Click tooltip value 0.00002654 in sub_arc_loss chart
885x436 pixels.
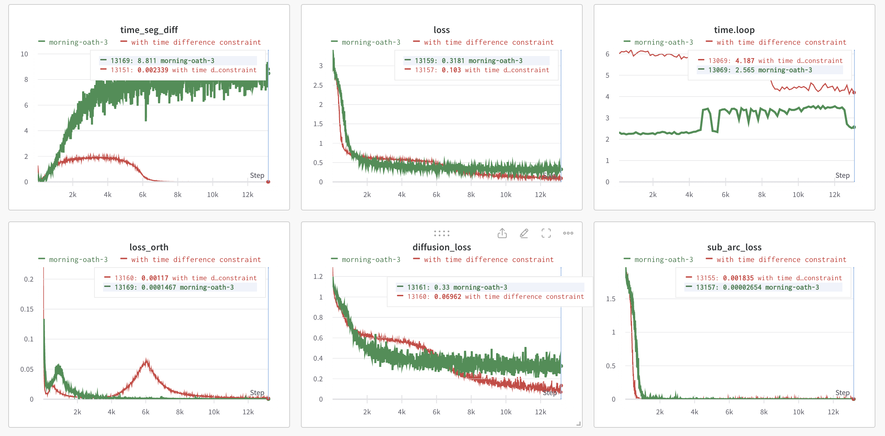pos(742,287)
